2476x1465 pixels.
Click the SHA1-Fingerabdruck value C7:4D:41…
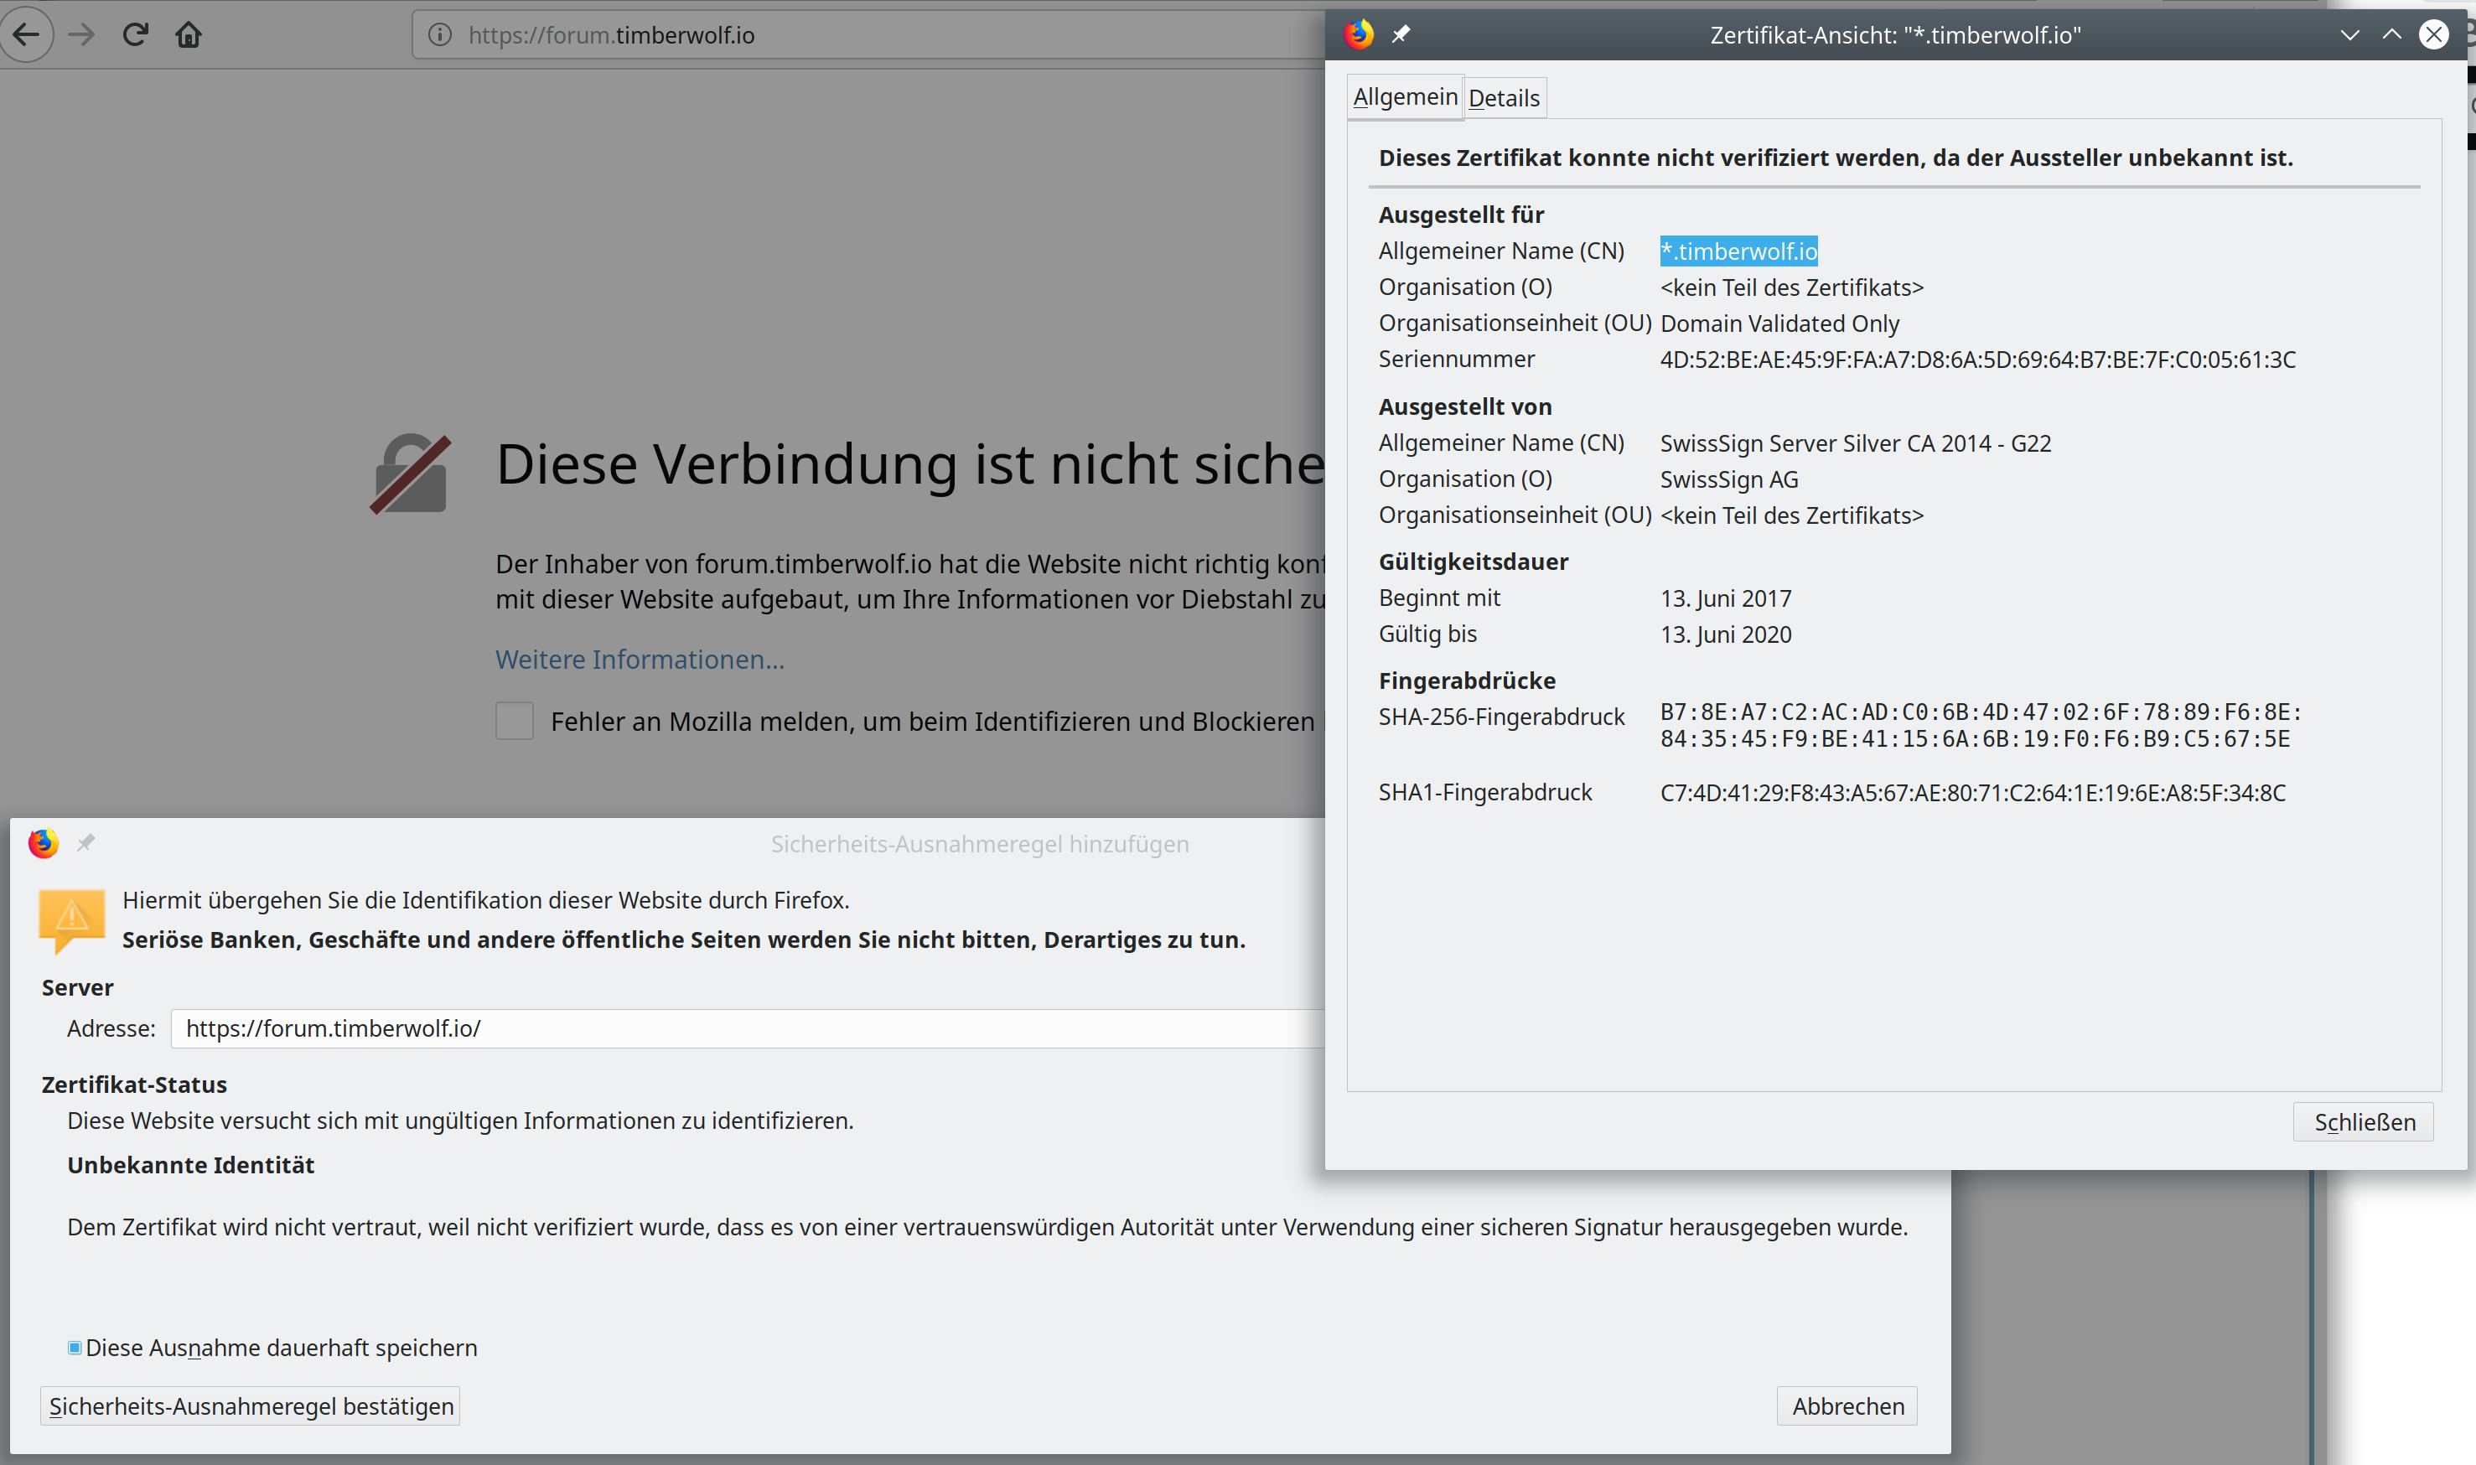pos(1972,793)
